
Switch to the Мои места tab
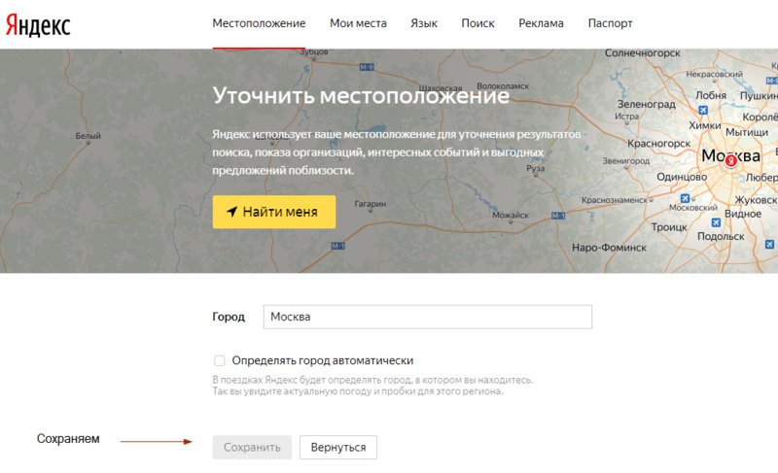click(358, 23)
